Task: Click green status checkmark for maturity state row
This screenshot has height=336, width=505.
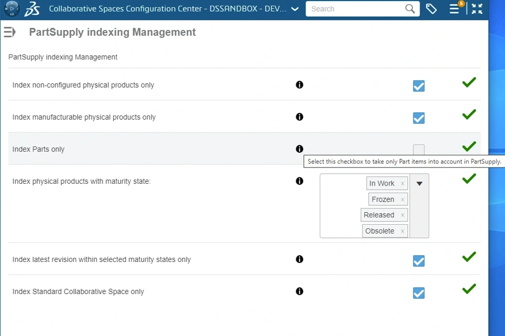Action: pyautogui.click(x=469, y=178)
